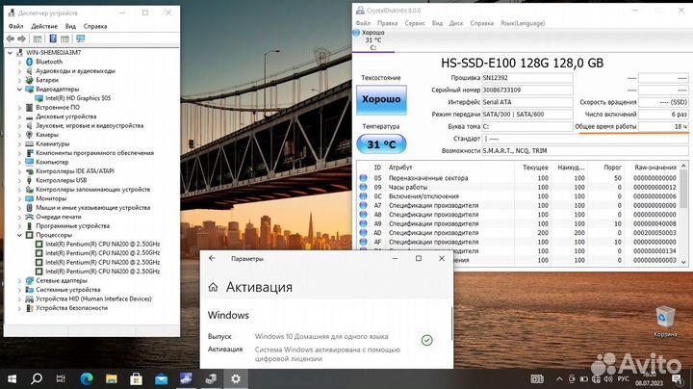Image resolution: width=693 pixels, height=389 pixels.
Task: Expand the Камеры node
Action: coord(19,135)
